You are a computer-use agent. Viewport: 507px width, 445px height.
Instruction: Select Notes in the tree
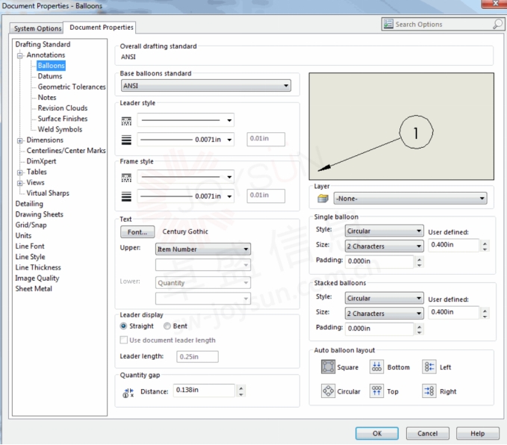[x=47, y=97]
